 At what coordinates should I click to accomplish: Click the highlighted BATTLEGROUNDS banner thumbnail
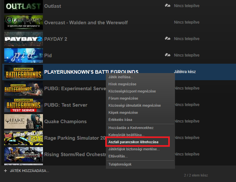click(24, 72)
